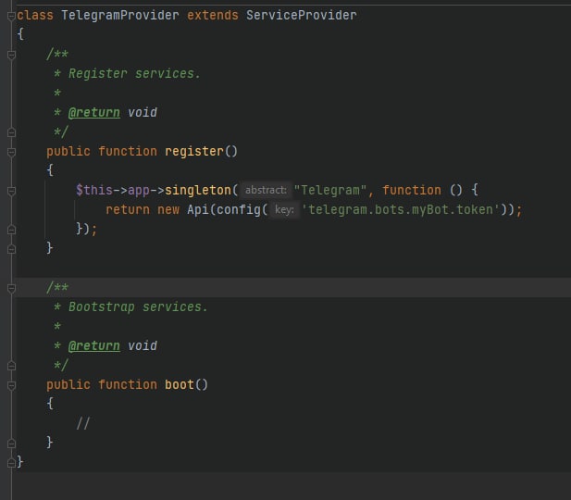571x500 pixels.
Task: Click the return keyword in closure
Action: tap(128, 209)
